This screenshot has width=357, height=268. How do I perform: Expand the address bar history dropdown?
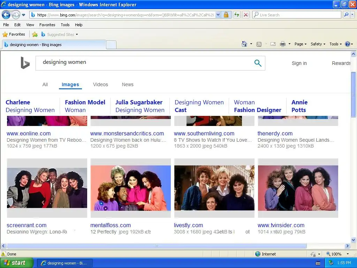[218, 15]
